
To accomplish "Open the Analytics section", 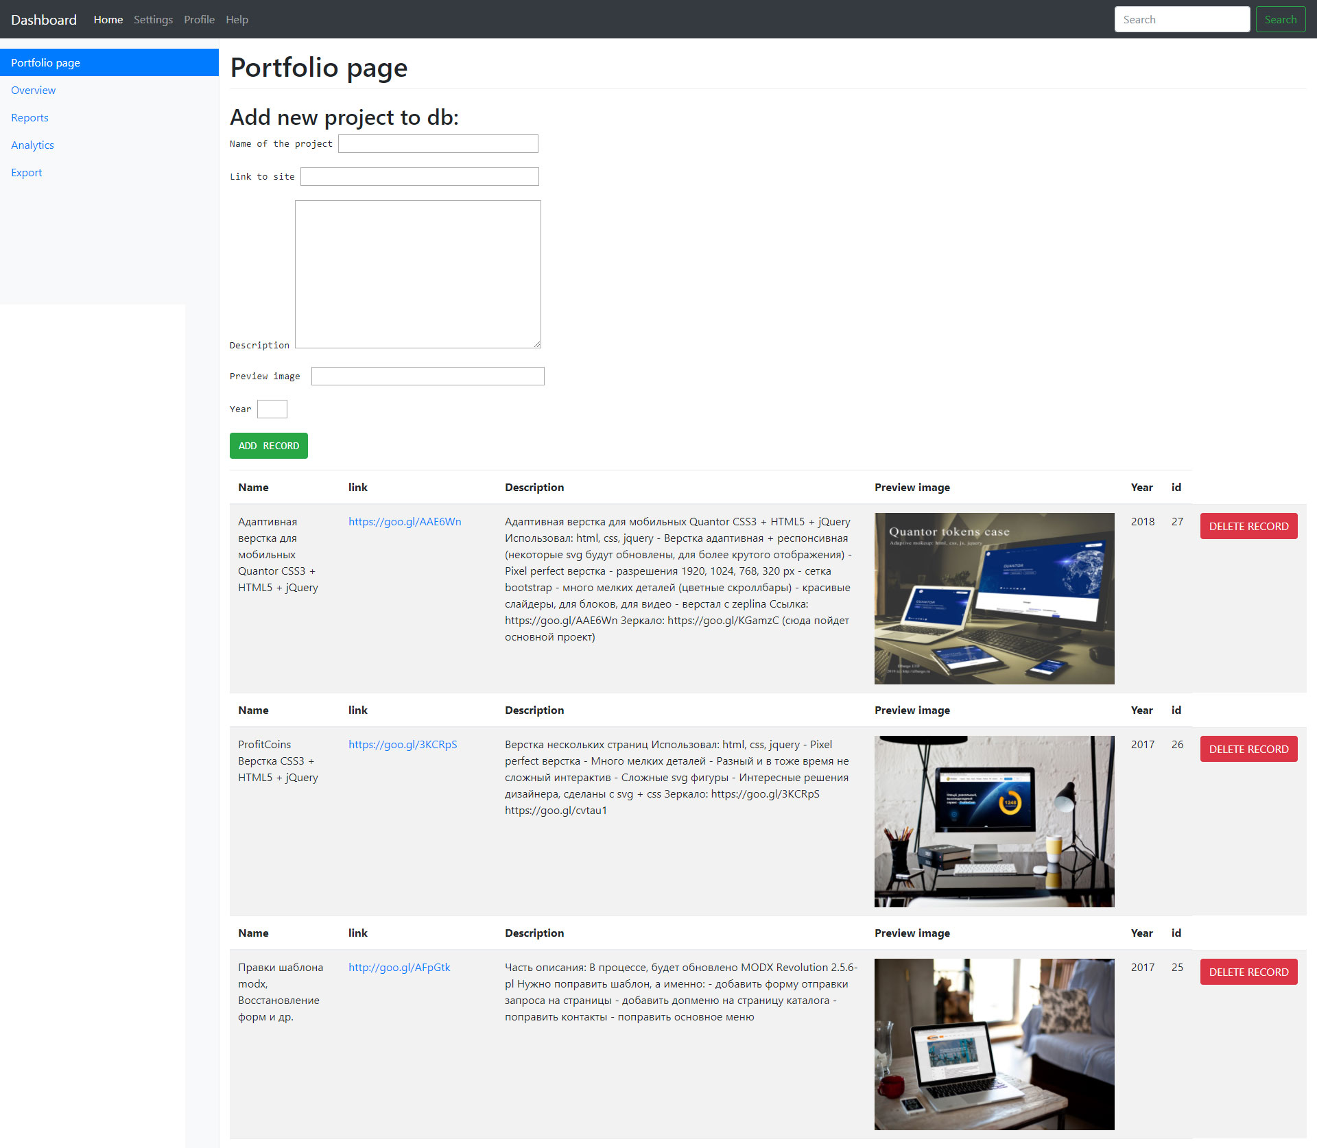I will click(x=32, y=145).
